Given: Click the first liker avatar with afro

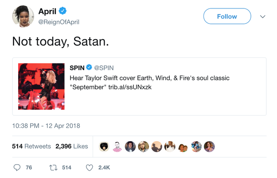Looking at the screenshot, I should pos(104,146).
